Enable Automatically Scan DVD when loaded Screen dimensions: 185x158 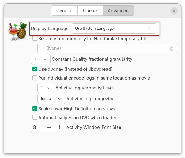click(x=35, y=118)
